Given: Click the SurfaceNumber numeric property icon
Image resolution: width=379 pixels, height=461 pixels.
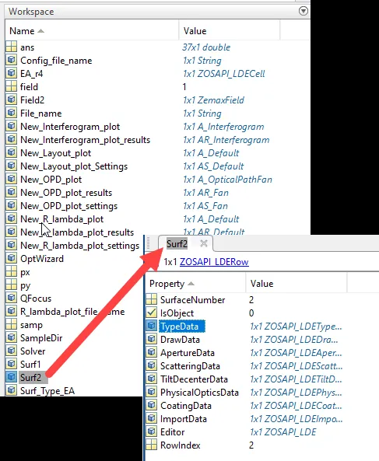Looking at the screenshot, I should (152, 299).
